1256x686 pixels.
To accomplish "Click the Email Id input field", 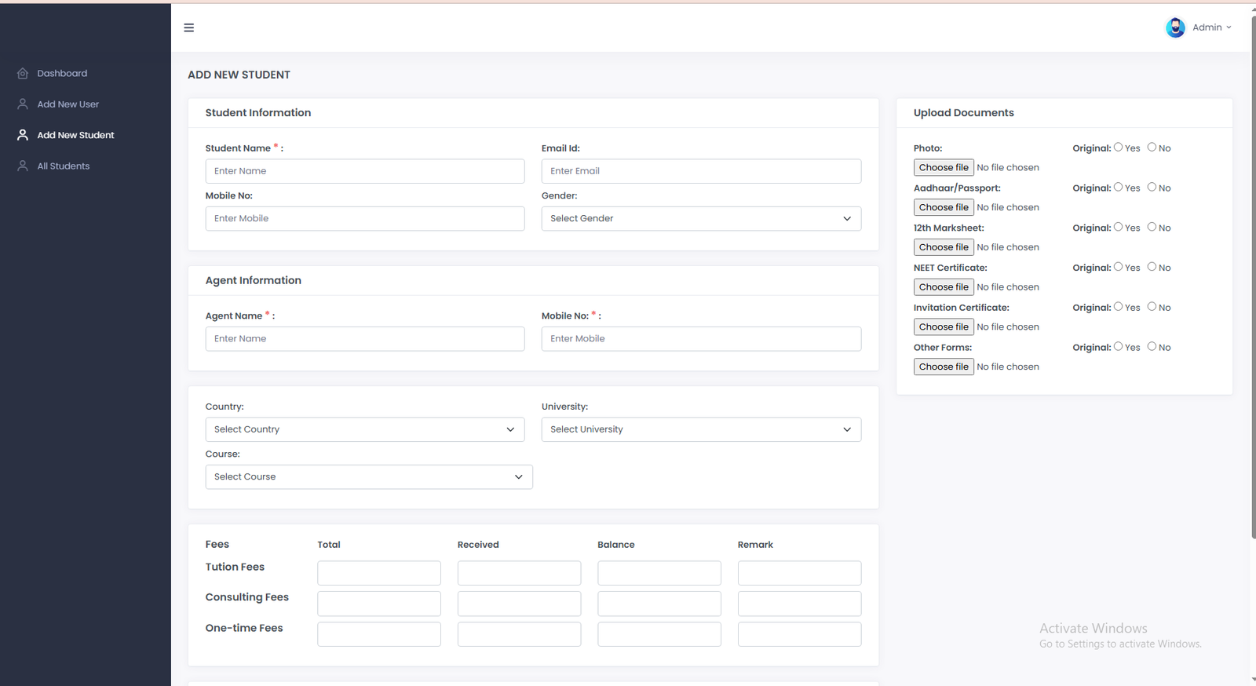I will pyautogui.click(x=701, y=171).
